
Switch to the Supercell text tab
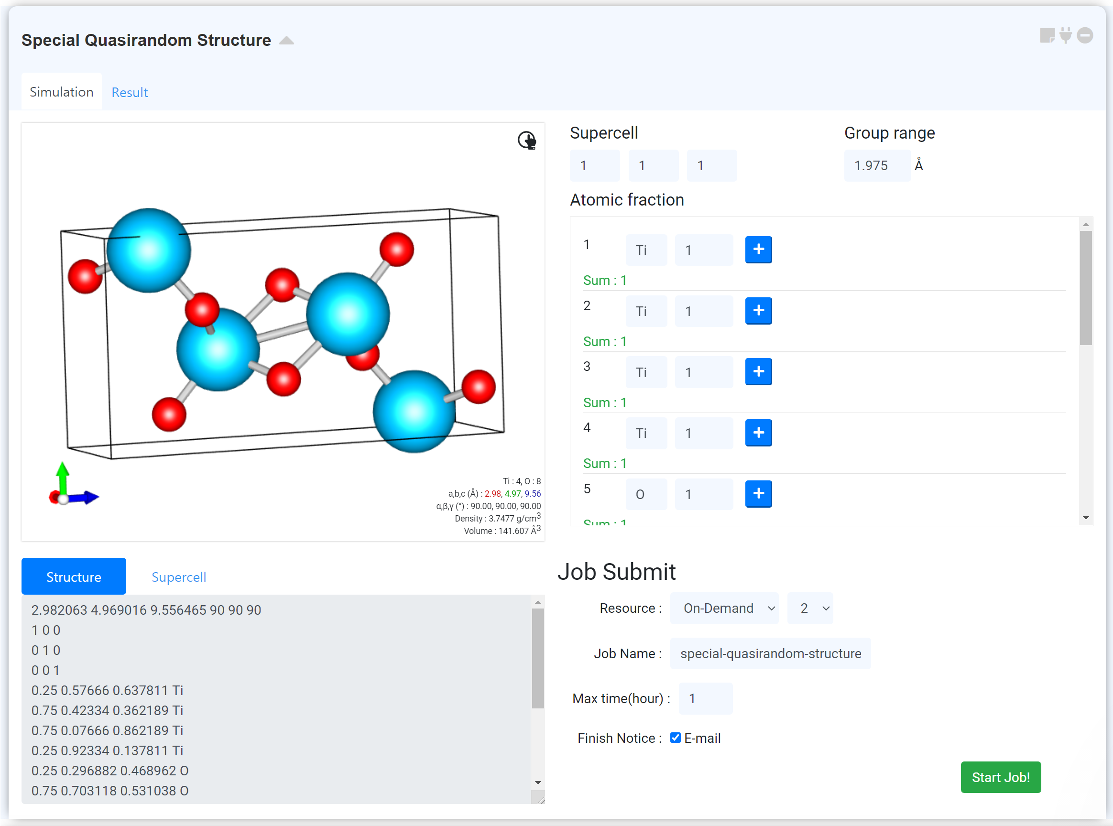pos(178,577)
